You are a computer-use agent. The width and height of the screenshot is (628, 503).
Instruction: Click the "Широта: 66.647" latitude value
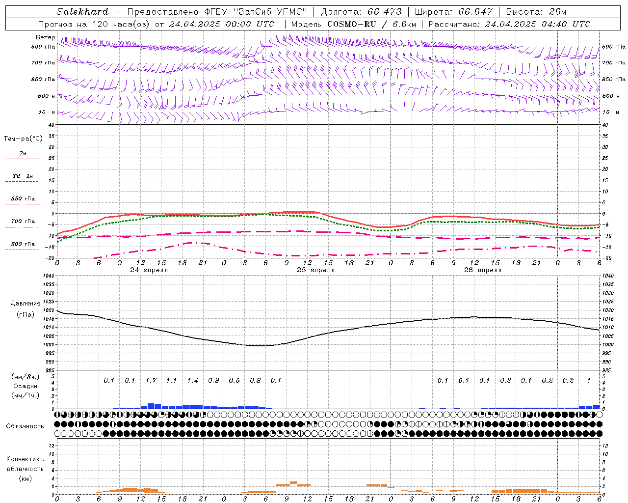click(453, 12)
